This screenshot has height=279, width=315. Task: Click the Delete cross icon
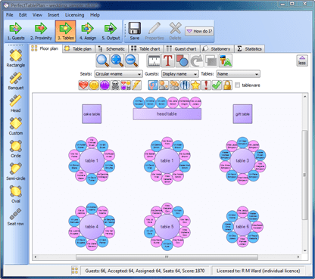[x=175, y=31]
